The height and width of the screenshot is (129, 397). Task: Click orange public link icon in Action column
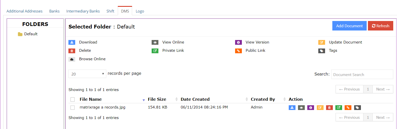348,108
